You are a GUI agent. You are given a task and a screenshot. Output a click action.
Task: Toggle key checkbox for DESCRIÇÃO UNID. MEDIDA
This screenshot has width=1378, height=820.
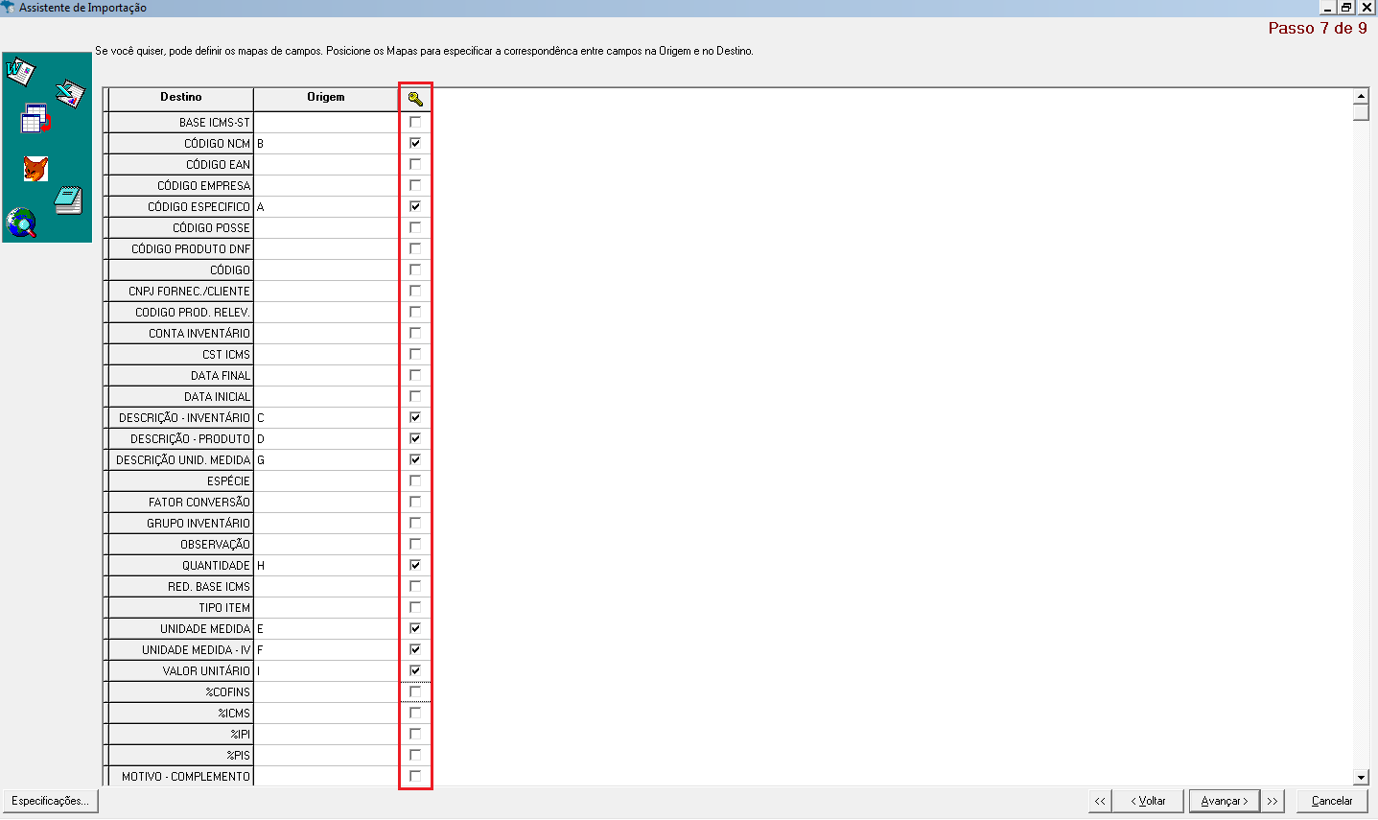(415, 459)
